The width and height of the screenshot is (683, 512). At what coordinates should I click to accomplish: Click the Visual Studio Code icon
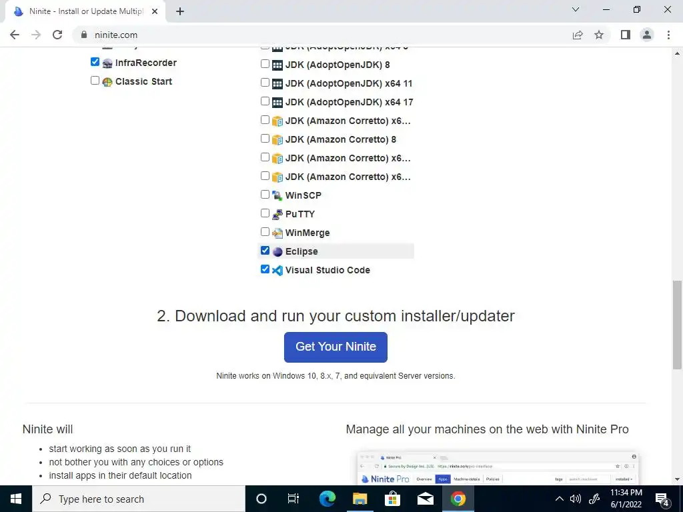tap(277, 271)
